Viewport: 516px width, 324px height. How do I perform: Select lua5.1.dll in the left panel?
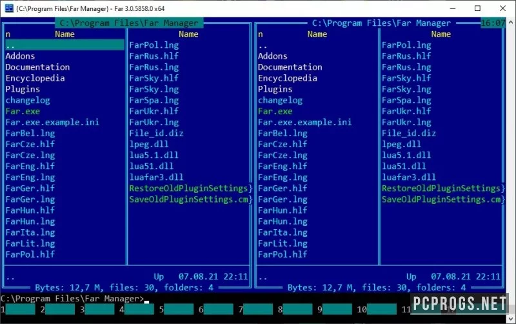coord(154,156)
